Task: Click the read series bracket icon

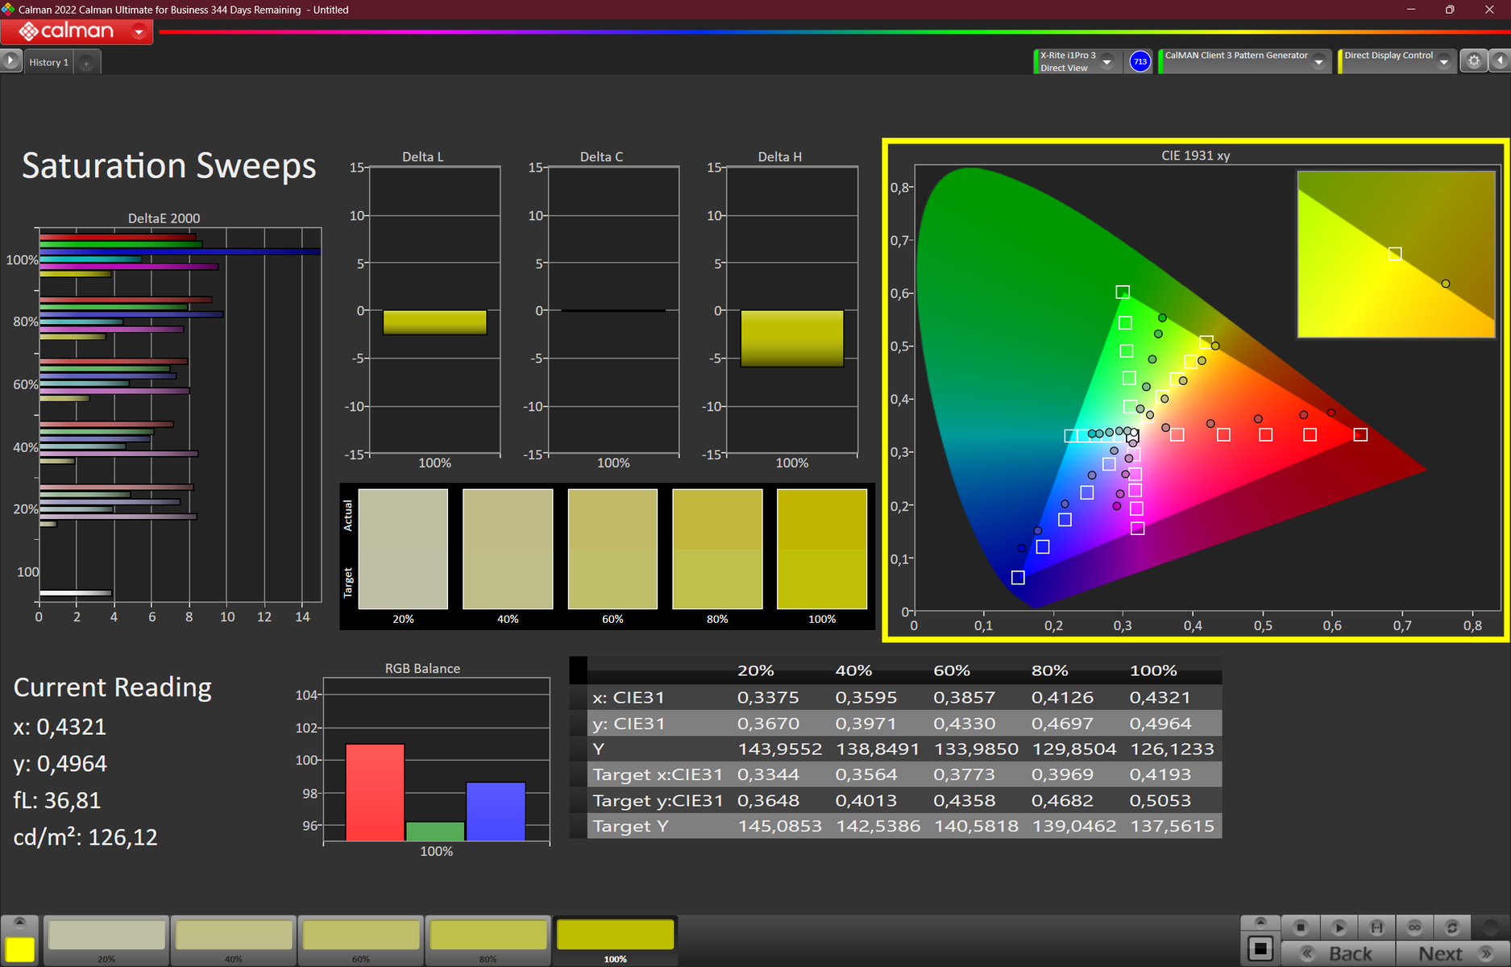Action: point(1376,928)
